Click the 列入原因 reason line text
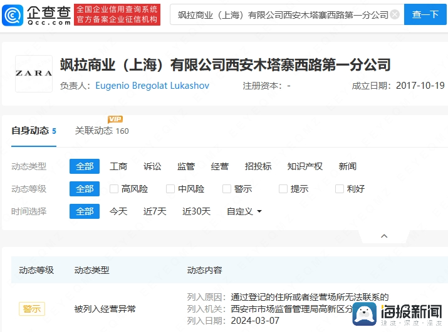 pos(310,297)
